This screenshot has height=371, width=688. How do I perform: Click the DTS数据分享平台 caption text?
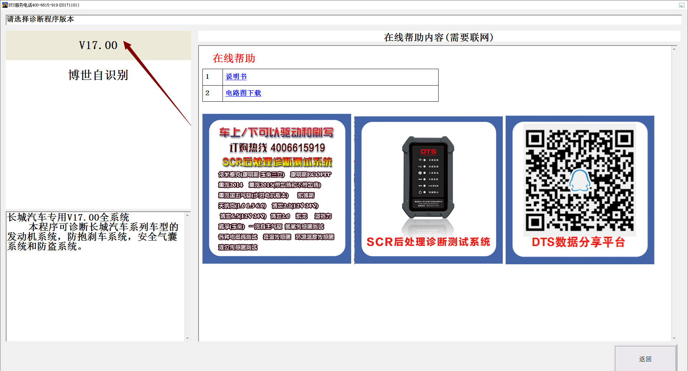578,242
